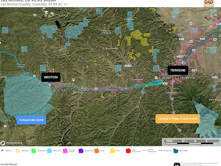Click the Boncarbo place name on the map
The width and height of the screenshot is (221, 166).
click(112, 48)
